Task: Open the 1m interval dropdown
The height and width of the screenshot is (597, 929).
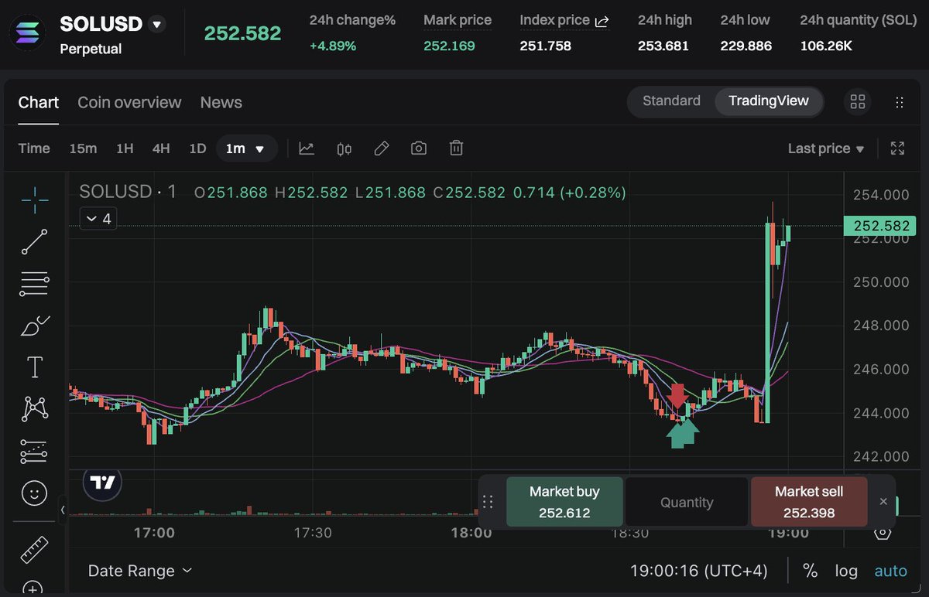Action: click(246, 148)
